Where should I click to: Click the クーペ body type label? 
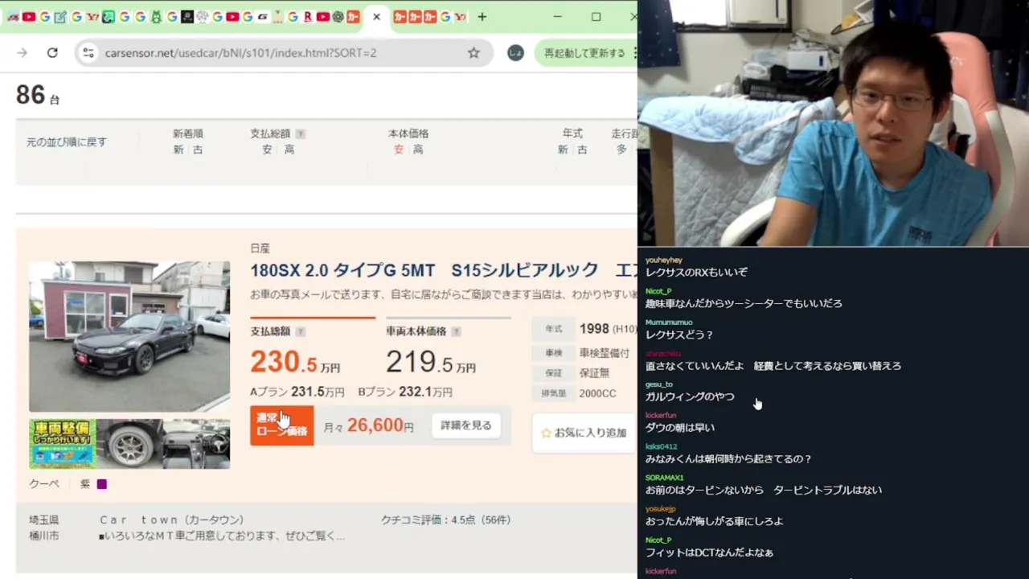pyautogui.click(x=44, y=484)
